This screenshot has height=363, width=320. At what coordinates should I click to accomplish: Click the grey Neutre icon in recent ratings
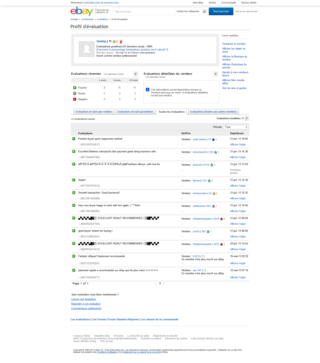tap(75, 94)
